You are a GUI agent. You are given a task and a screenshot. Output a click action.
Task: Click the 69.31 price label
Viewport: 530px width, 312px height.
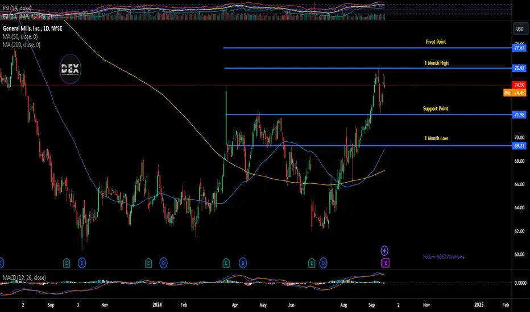519,146
